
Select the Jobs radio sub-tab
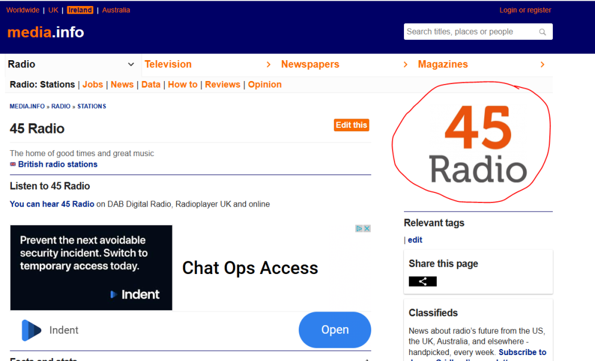point(93,85)
